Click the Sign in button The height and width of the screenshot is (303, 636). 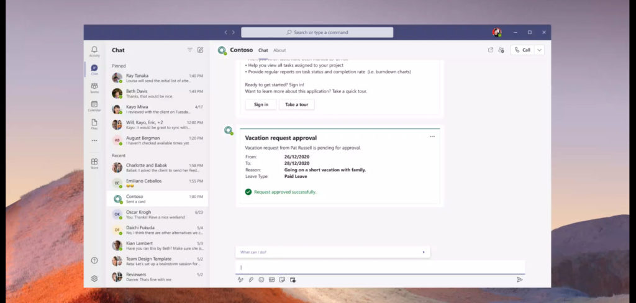click(261, 104)
